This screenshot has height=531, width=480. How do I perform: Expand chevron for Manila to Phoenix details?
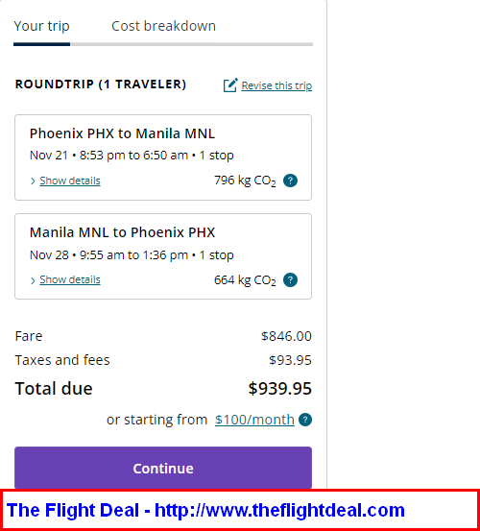pos(33,280)
